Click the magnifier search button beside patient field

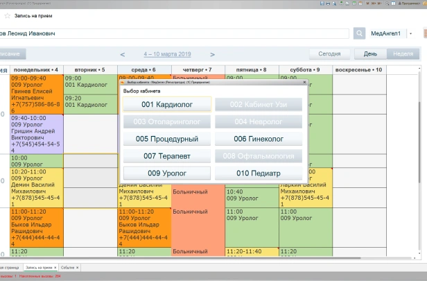point(359,33)
